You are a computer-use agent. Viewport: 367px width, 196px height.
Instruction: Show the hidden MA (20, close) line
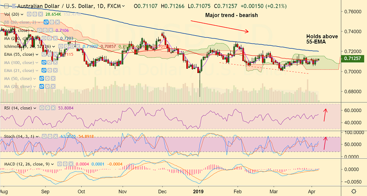(42, 86)
